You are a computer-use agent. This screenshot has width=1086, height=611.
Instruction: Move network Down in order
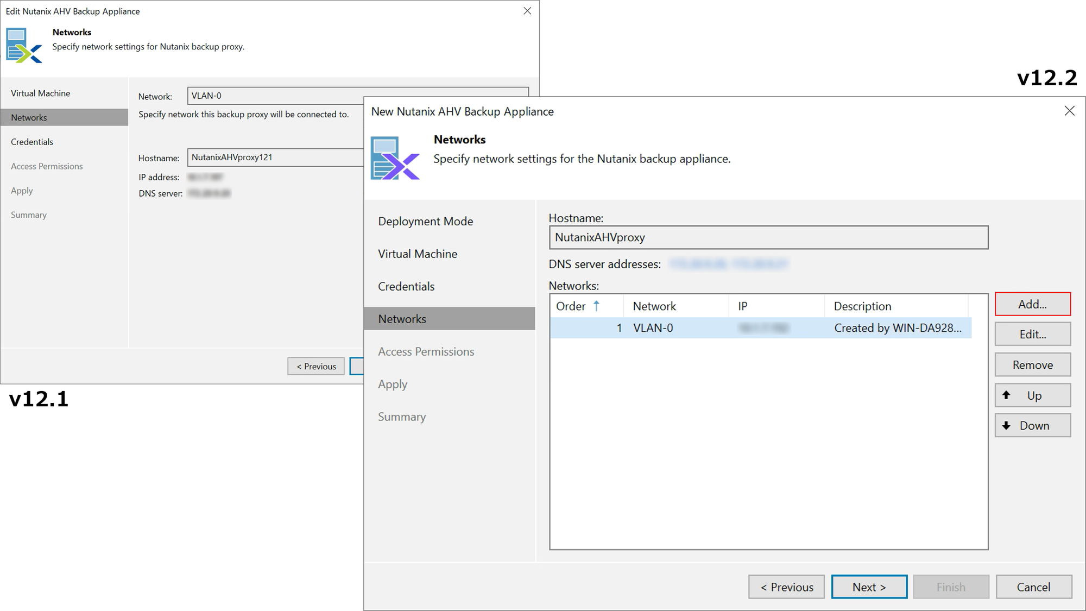[1032, 425]
